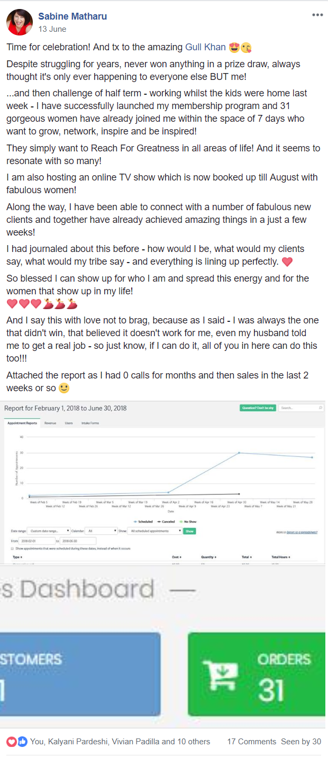Click the thumbs-up like reaction icon
328x757 pixels.
(x=22, y=742)
